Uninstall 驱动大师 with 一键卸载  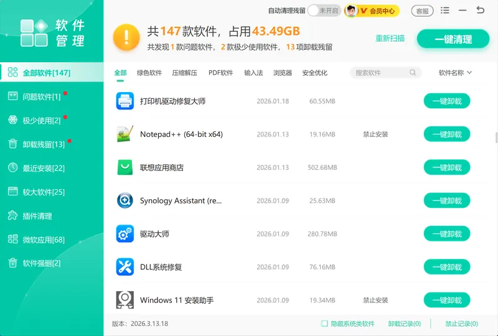[x=447, y=234]
